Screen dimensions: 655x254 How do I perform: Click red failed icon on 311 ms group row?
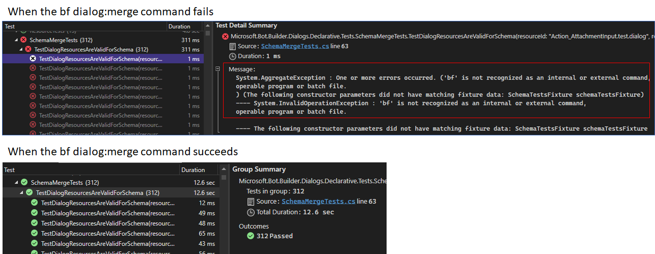pos(29,50)
